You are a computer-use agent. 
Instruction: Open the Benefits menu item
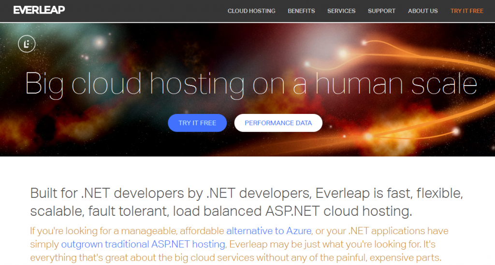click(x=301, y=11)
